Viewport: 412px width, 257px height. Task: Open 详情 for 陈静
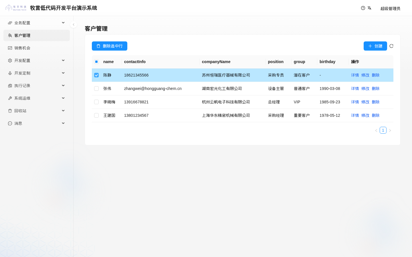pyautogui.click(x=355, y=75)
